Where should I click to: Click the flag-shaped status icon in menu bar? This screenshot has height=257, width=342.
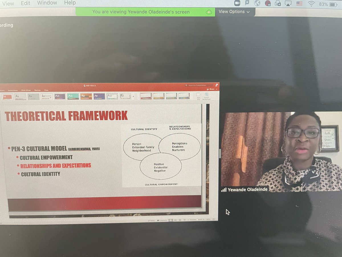[247, 3]
